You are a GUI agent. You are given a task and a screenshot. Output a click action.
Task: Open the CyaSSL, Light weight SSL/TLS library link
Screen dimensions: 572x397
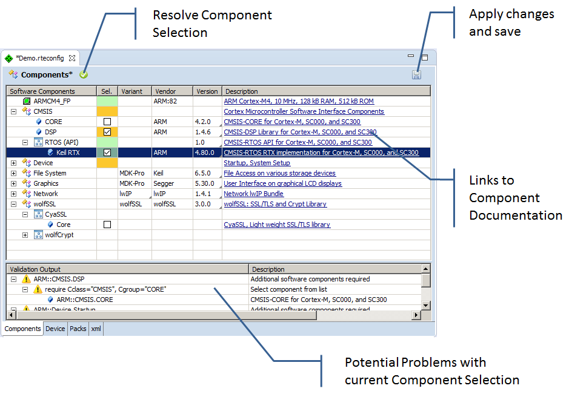tap(277, 225)
